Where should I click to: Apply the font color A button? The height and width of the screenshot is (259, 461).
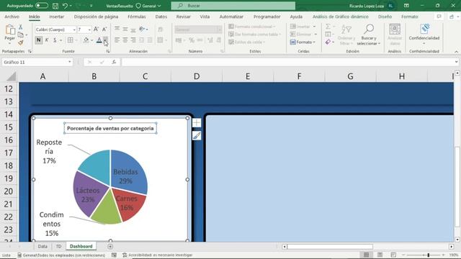(x=99, y=40)
